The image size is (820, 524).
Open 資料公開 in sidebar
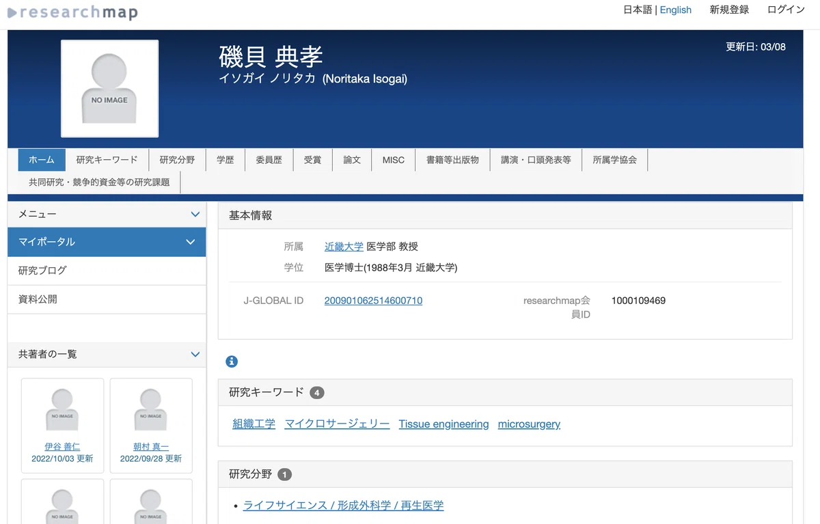107,299
